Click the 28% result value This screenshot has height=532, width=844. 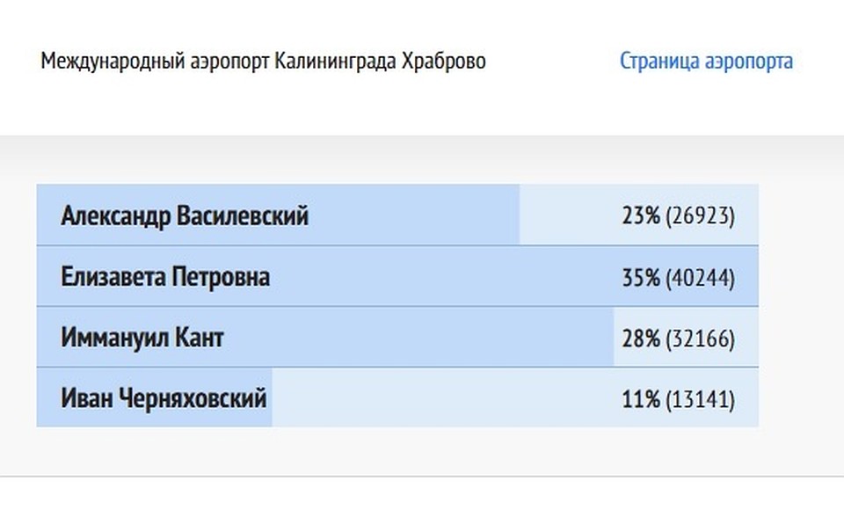[x=641, y=339]
